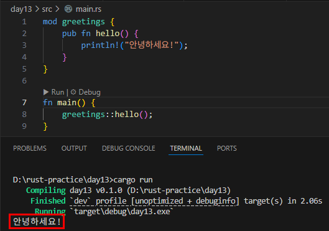This screenshot has width=329, height=231.
Task: Click 'Compiling' status word in terminal
Action: click(46, 191)
